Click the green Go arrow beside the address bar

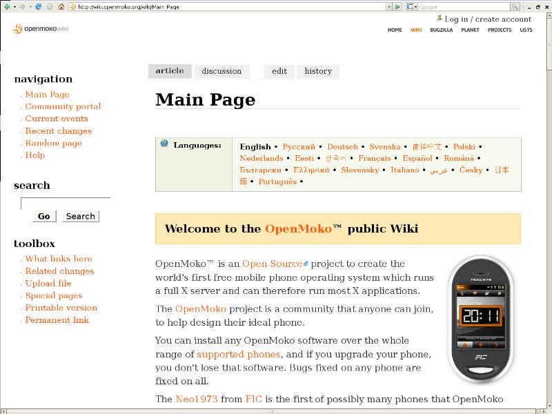tap(398, 7)
